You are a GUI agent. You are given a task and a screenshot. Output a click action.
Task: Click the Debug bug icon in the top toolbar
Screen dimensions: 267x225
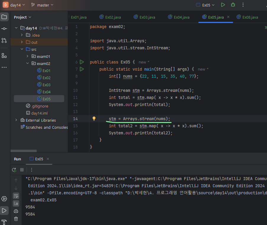tap(233, 5)
